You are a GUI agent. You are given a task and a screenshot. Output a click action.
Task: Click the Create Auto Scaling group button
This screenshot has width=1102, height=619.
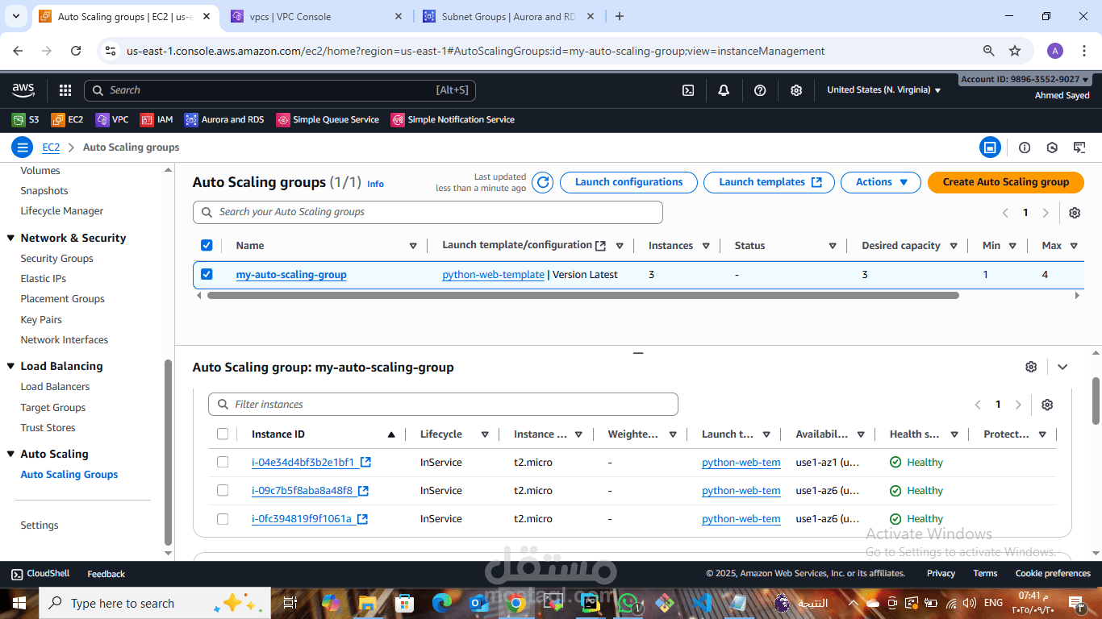click(x=1006, y=182)
